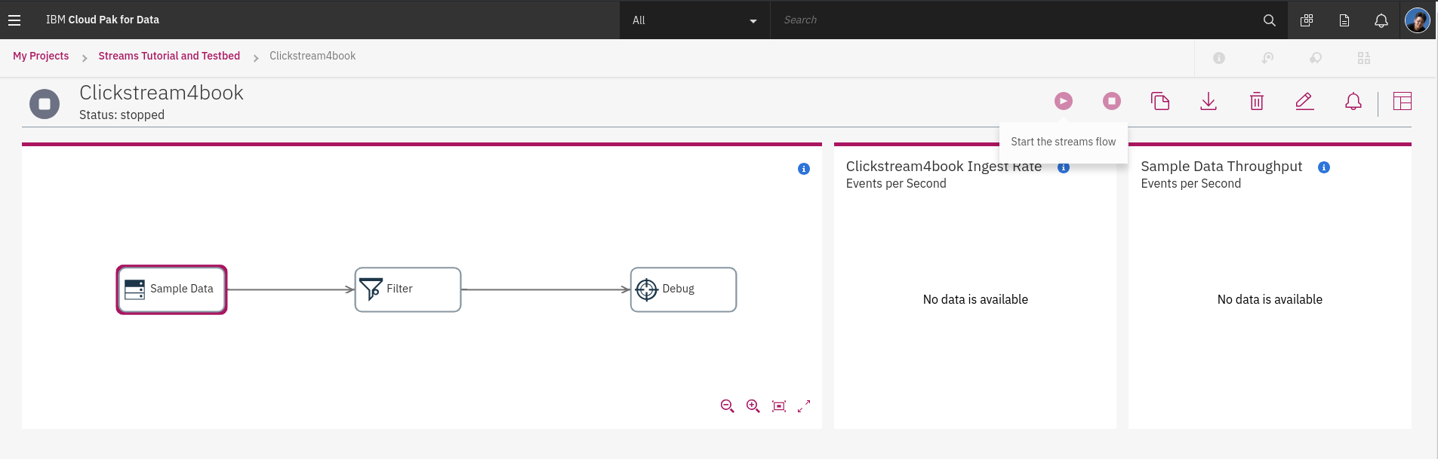The width and height of the screenshot is (1438, 459).
Task: Click the magnifying glass search icon
Action: pyautogui.click(x=1270, y=20)
